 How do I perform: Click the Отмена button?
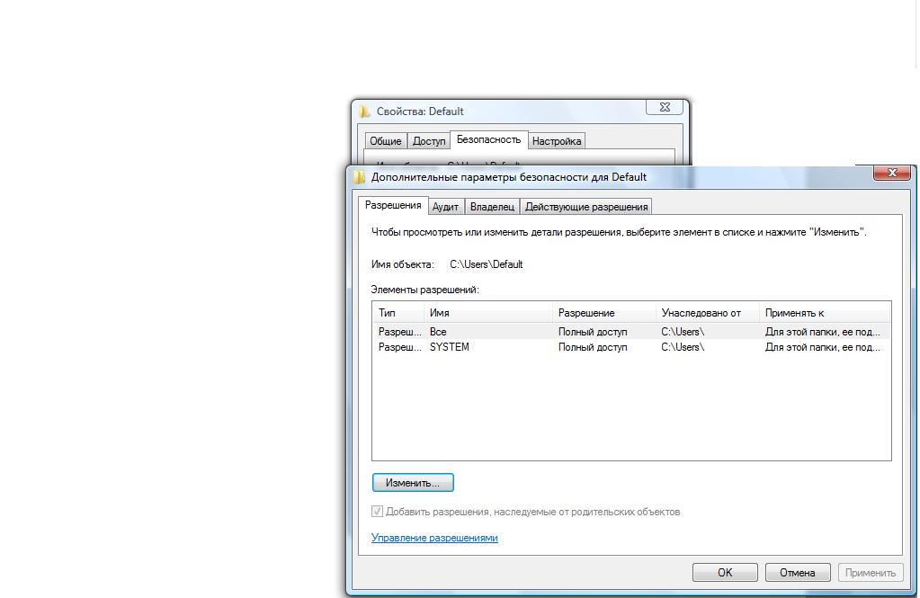point(797,572)
